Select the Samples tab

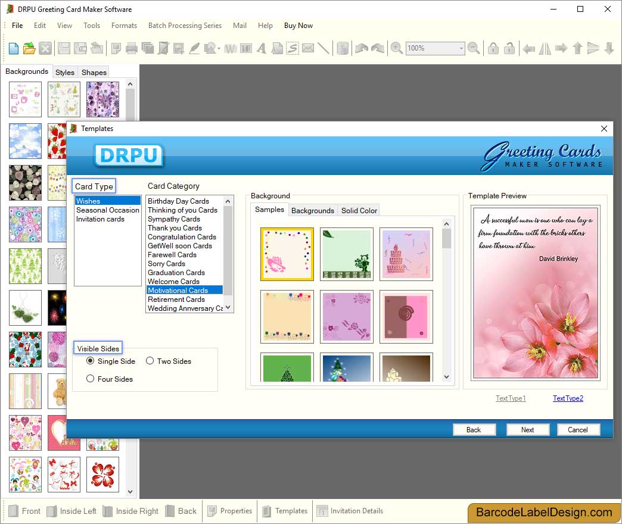coord(269,209)
